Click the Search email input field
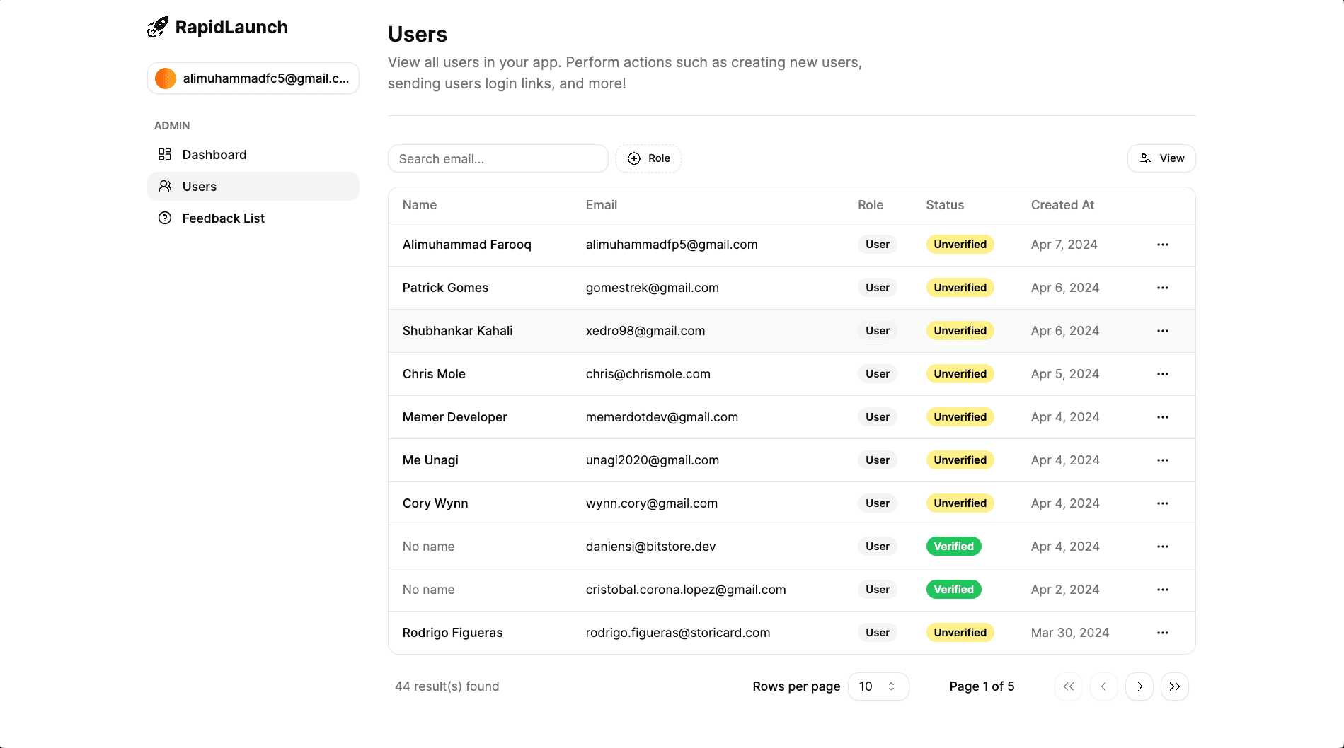The image size is (1344, 748). [x=498, y=158]
